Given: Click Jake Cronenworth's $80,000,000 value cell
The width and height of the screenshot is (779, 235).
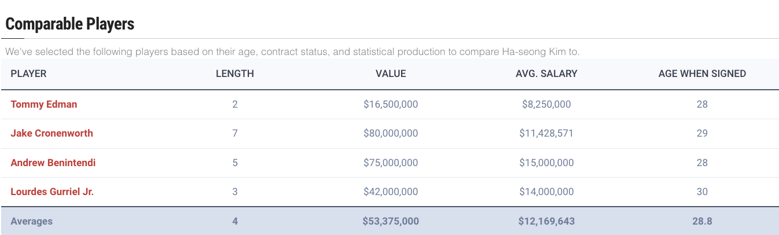Looking at the screenshot, I should [391, 134].
